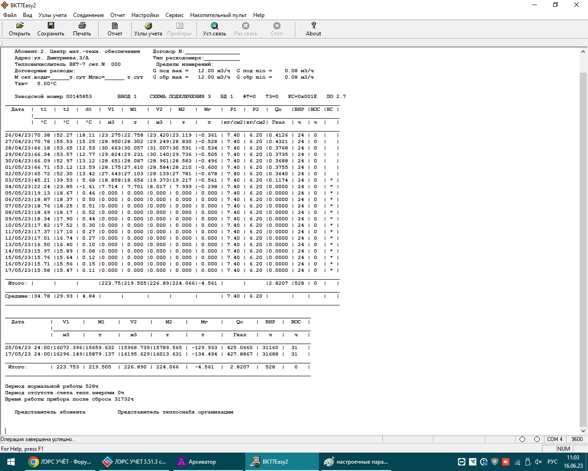The width and height of the screenshot is (588, 471).
Task: Click the Печать (Print) printer icon
Action: (82, 26)
